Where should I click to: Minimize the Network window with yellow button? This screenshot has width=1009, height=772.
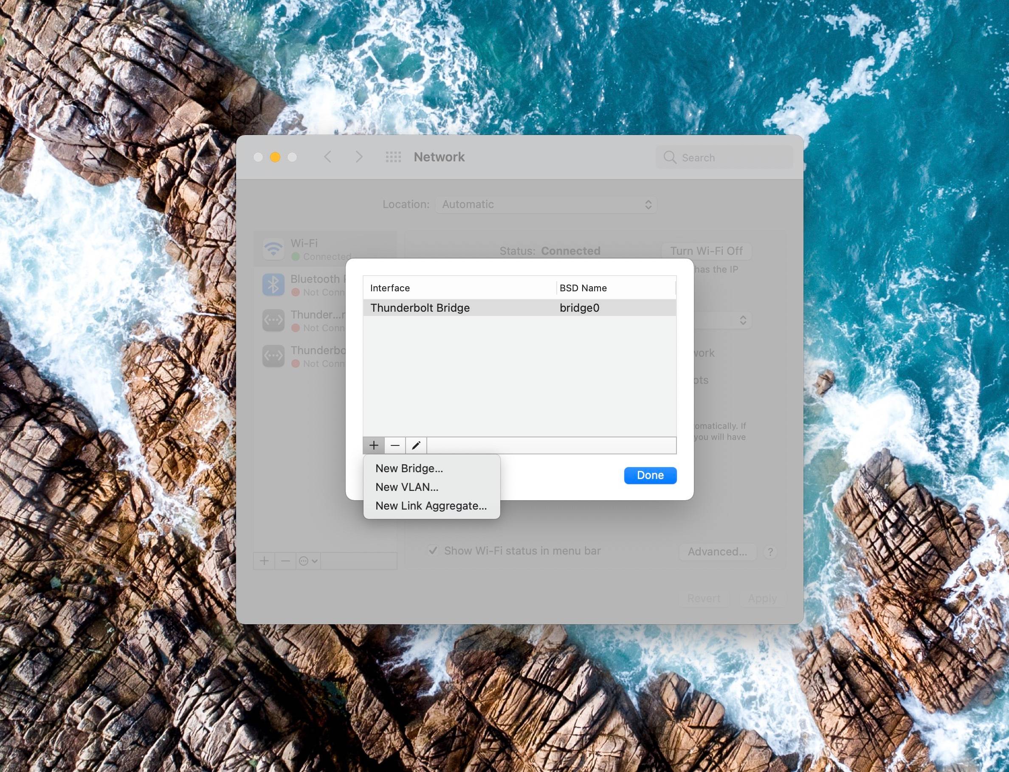pyautogui.click(x=275, y=157)
